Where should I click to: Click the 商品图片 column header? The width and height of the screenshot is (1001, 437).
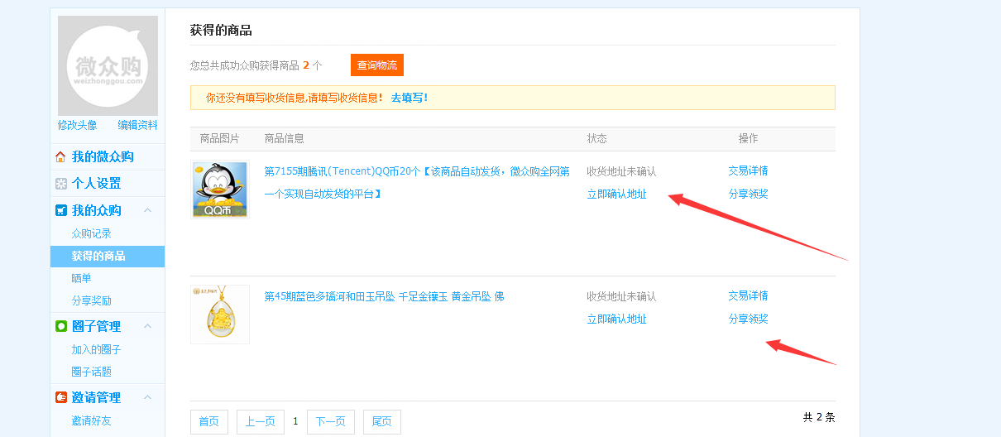point(220,138)
